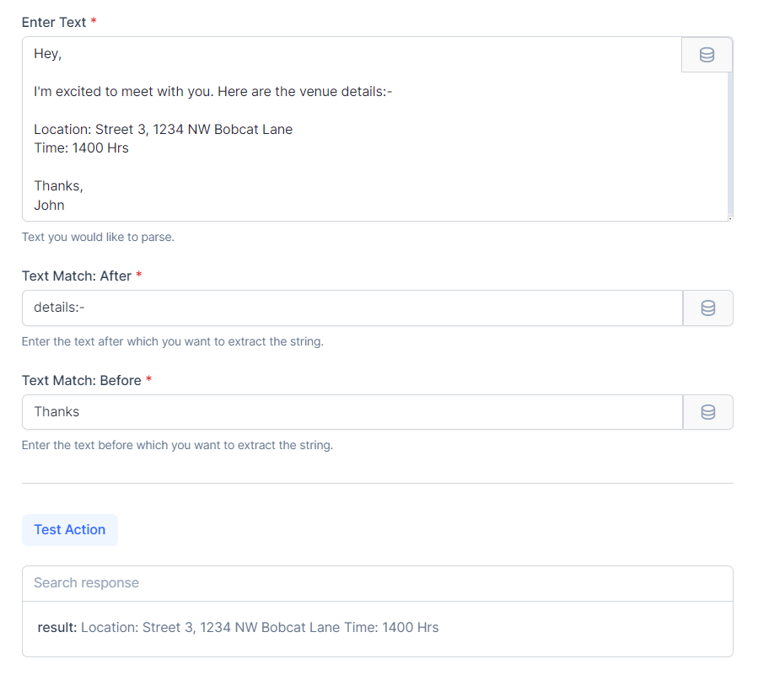Click the Enter Text area scrollbar
The image size is (758, 675).
point(729,143)
